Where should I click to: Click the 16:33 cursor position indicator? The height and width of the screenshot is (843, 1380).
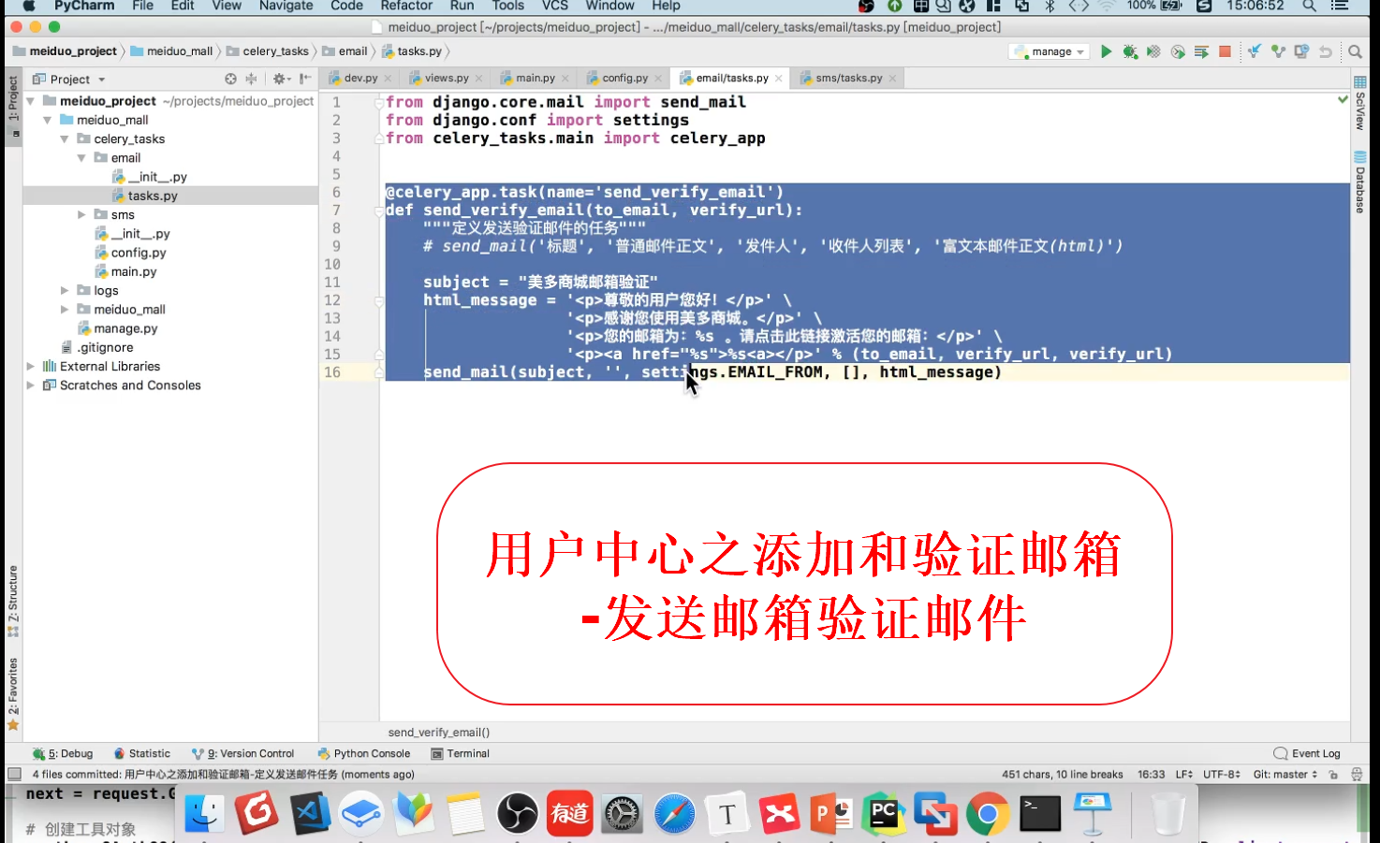(x=1151, y=774)
